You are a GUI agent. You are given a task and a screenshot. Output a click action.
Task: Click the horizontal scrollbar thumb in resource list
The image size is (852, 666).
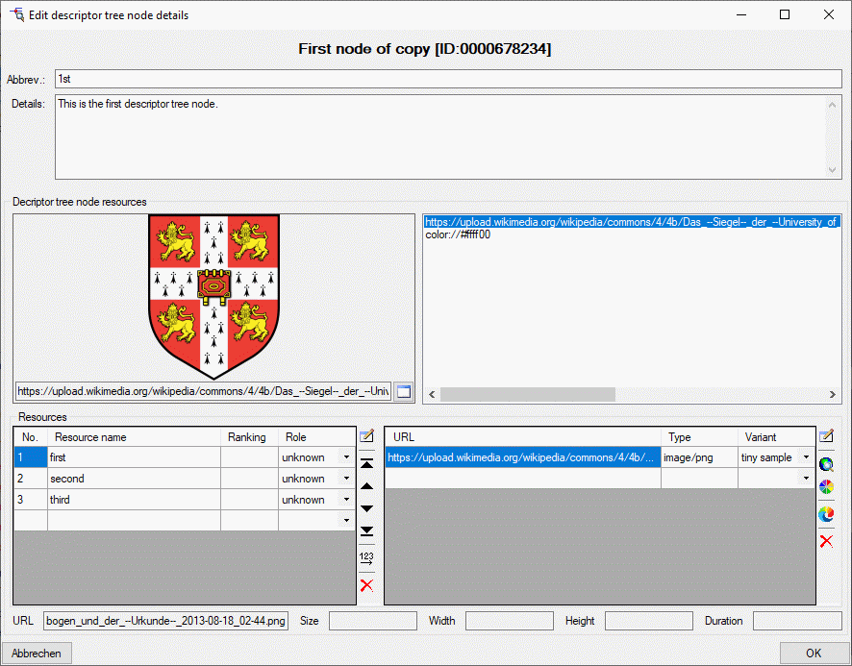[528, 394]
